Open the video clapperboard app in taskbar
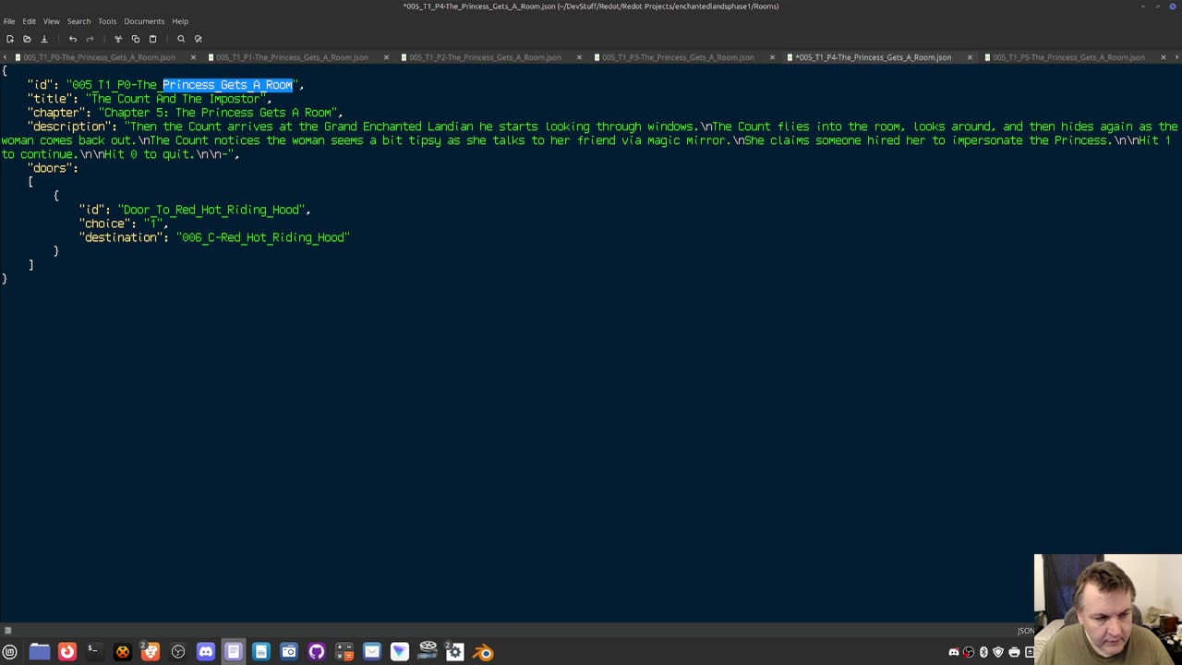Viewport: 1182px width, 665px height. coord(427,652)
